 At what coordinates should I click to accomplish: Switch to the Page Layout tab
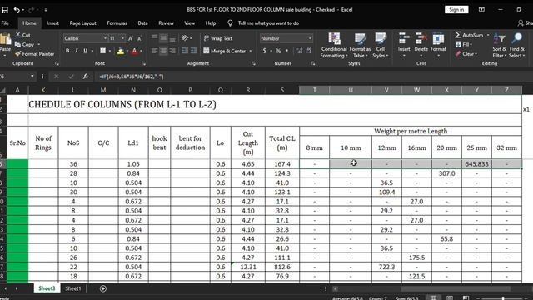pyautogui.click(x=82, y=23)
